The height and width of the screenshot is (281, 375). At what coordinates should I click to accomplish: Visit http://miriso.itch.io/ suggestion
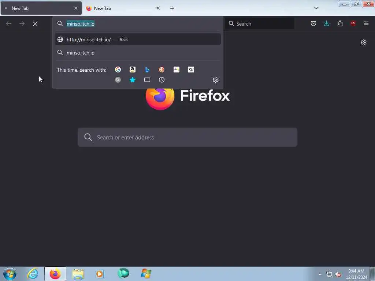[x=138, y=40]
